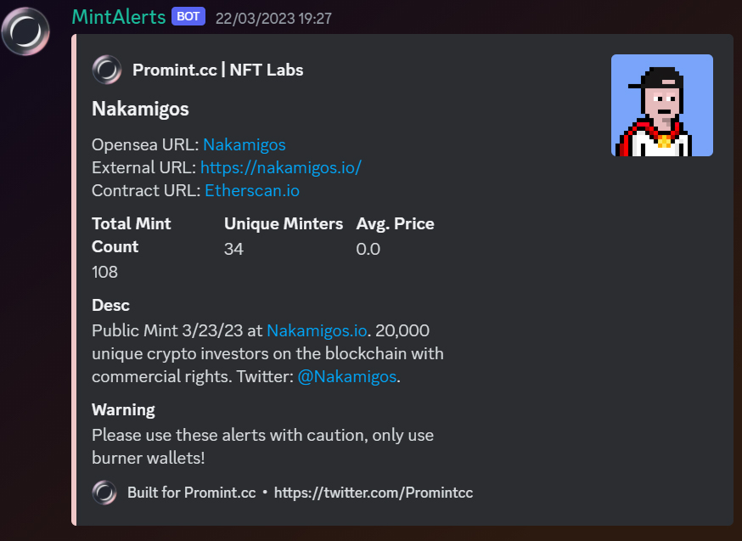Enlarge the Nakamigos pixel art thumbnail
742x541 pixels.
click(x=662, y=105)
